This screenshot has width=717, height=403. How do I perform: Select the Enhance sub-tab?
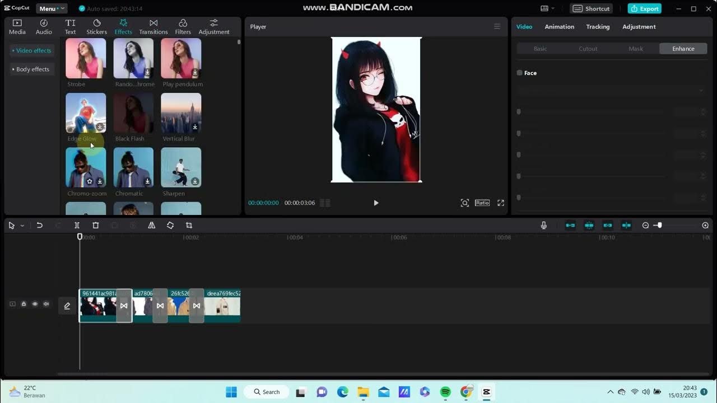pyautogui.click(x=683, y=49)
